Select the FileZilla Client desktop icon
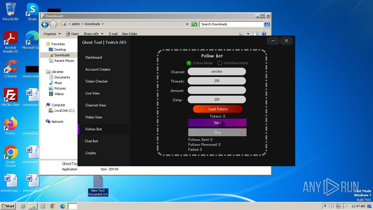Screen dimensions: 373x210 click(x=10, y=97)
